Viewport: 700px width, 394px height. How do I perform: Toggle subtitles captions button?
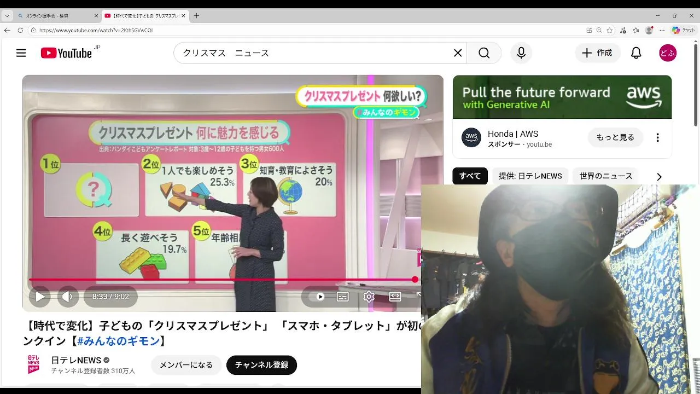pos(343,297)
